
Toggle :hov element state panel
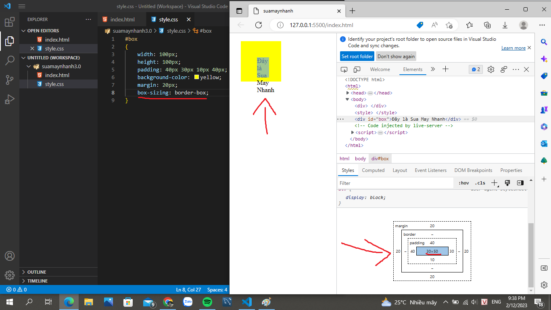click(464, 183)
